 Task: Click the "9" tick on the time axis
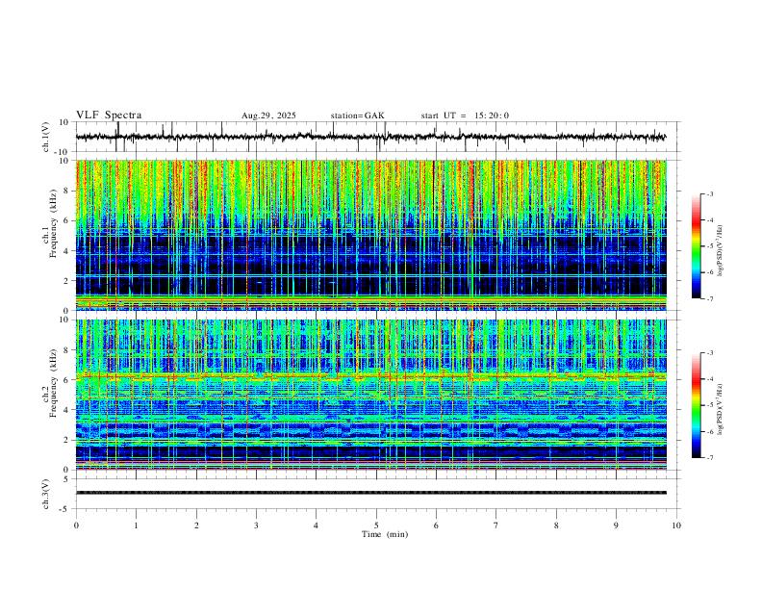point(616,525)
